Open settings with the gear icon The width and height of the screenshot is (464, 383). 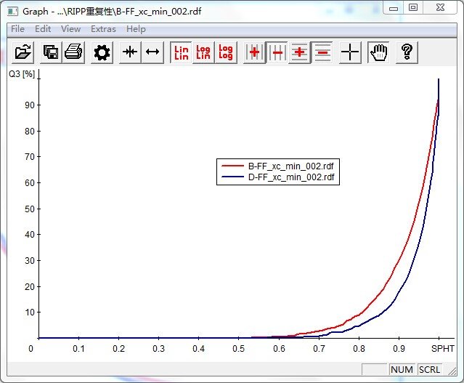click(102, 52)
